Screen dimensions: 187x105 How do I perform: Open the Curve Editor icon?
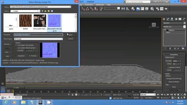pos(142,9)
